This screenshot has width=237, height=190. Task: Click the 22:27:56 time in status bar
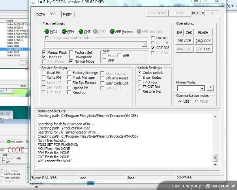[x=184, y=178]
